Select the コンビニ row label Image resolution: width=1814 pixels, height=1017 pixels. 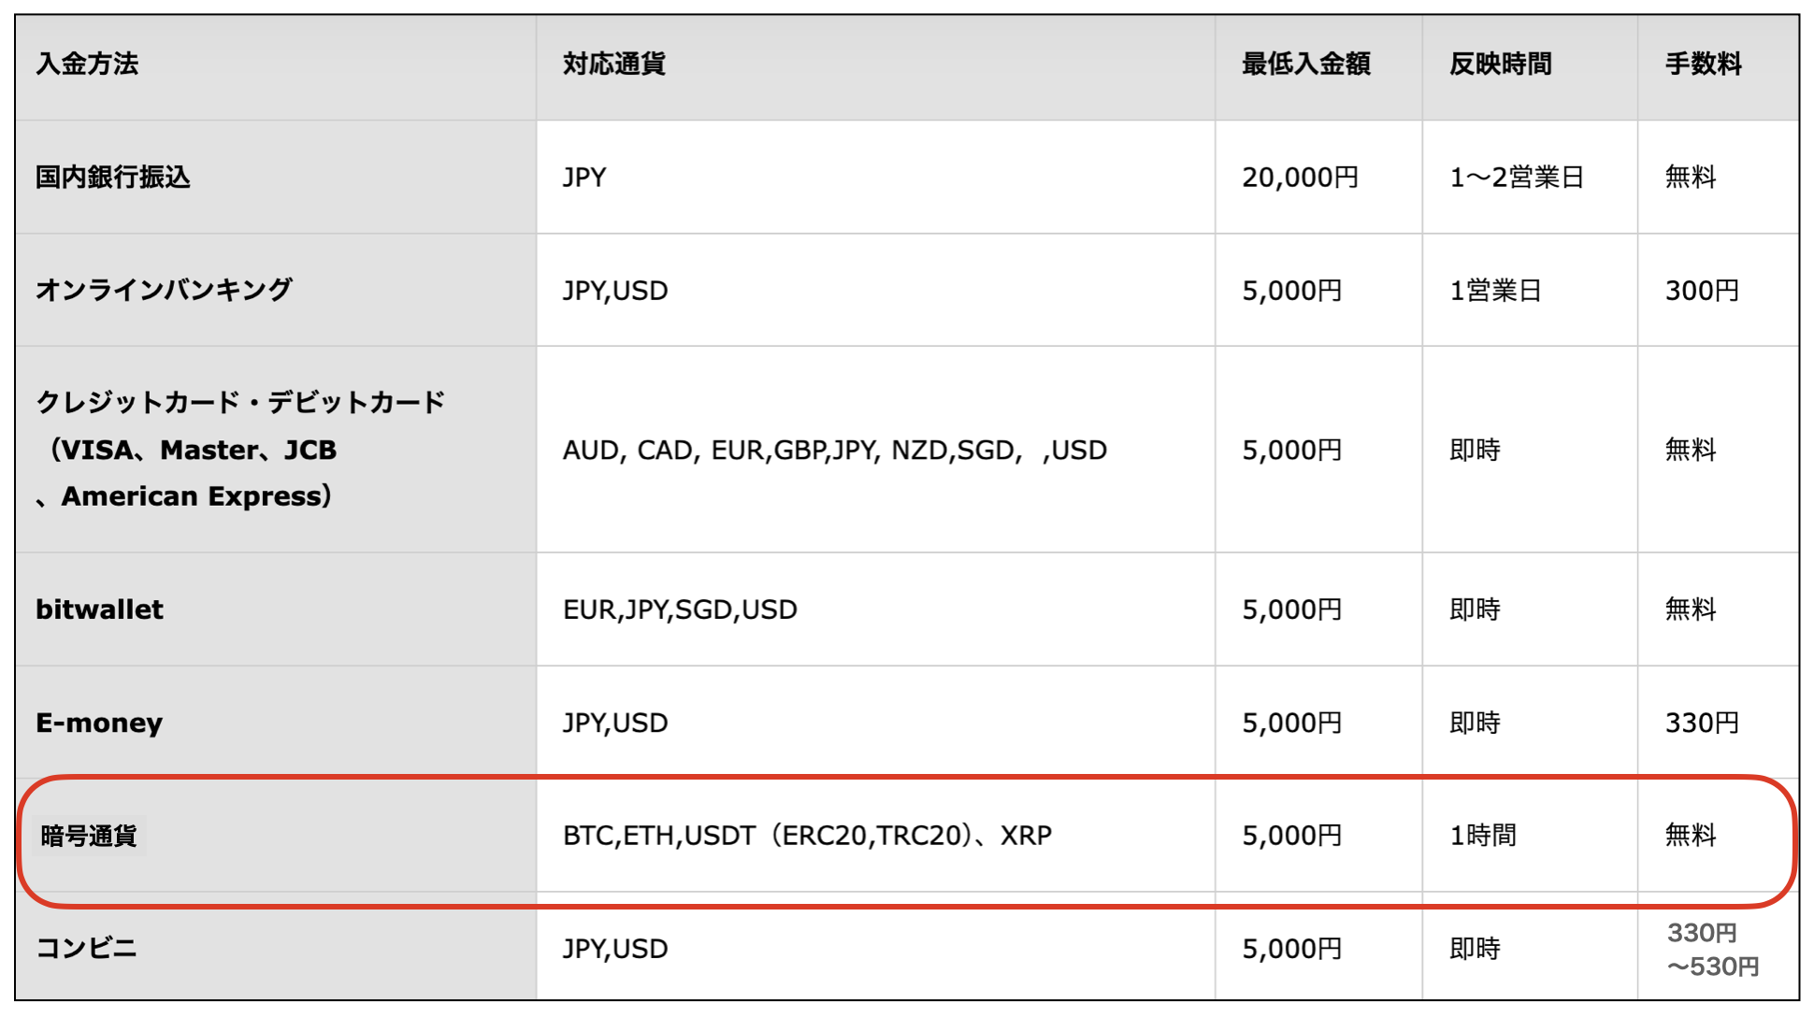[x=86, y=949]
